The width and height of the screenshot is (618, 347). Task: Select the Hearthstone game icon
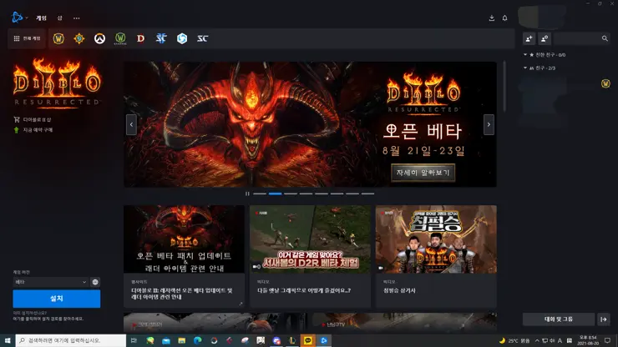79,38
